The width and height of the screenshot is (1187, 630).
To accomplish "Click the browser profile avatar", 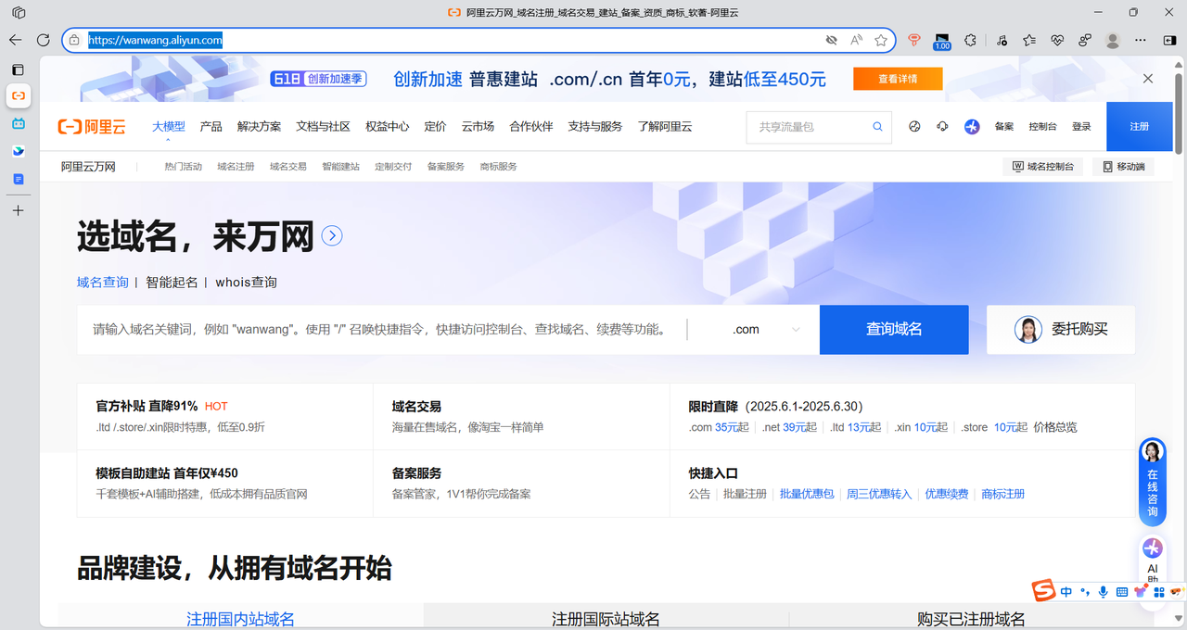I will (x=1113, y=40).
